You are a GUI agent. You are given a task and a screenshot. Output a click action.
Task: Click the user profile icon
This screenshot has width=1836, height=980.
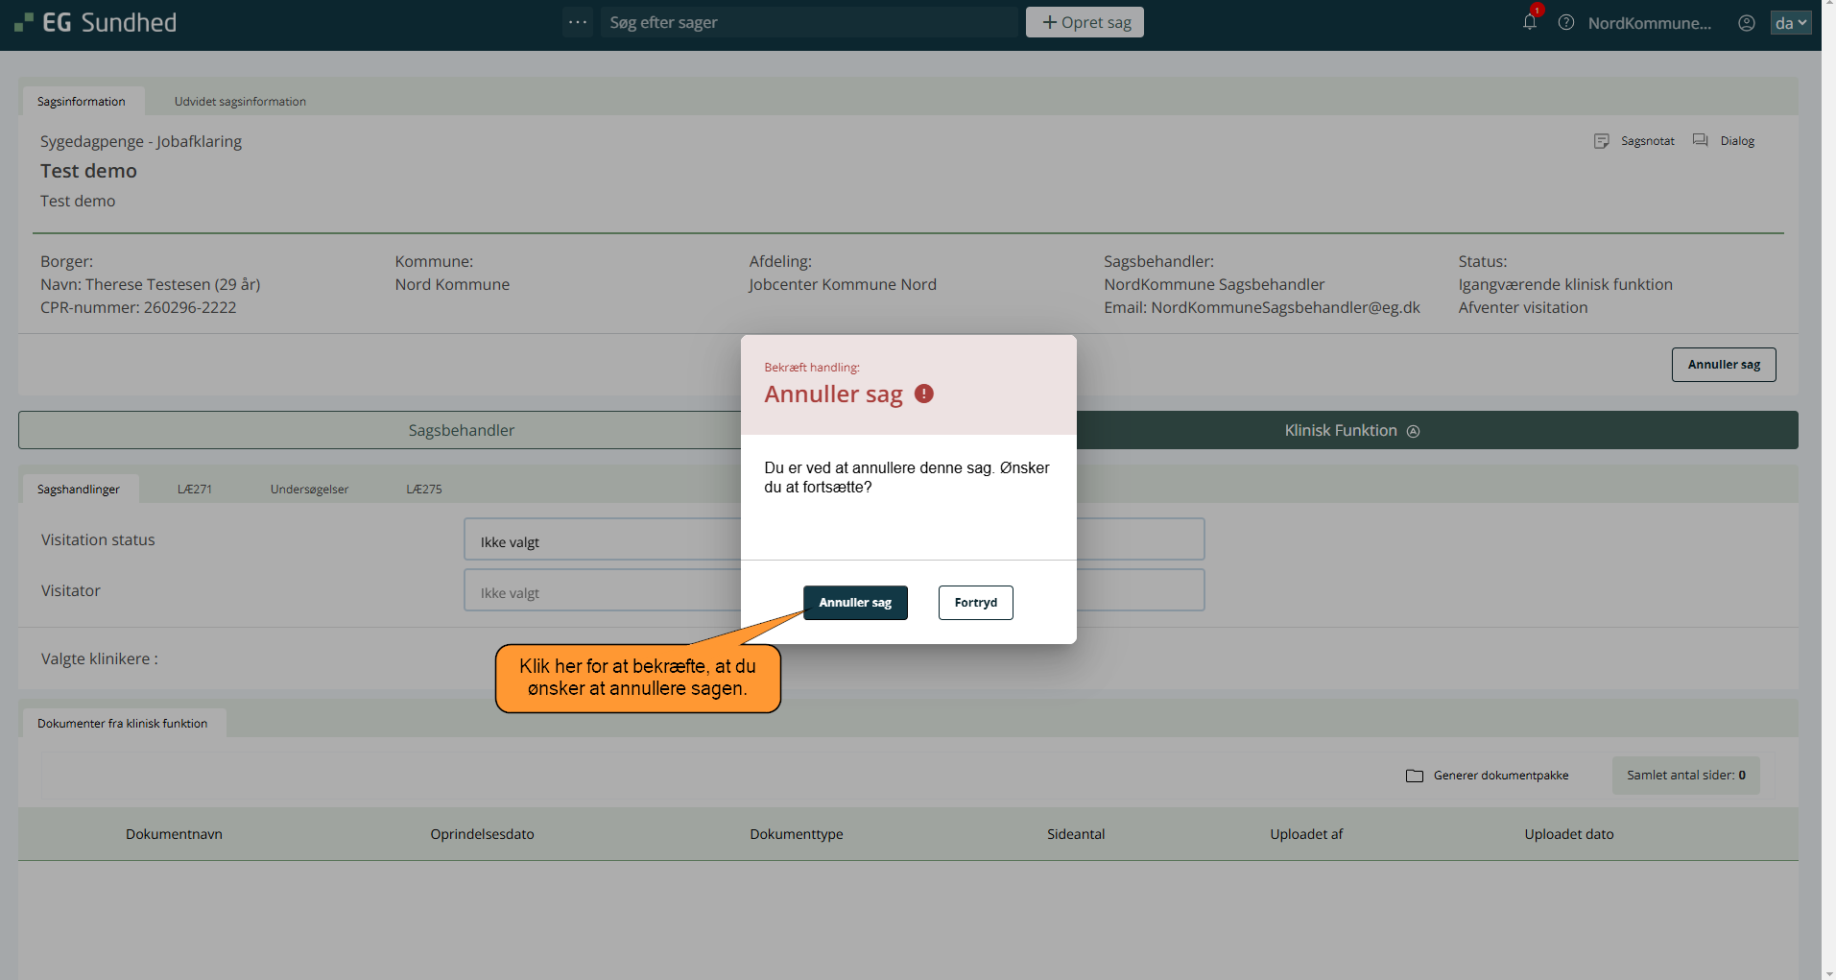1746,23
